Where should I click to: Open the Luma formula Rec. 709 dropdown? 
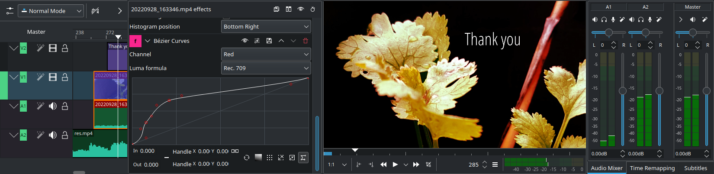(x=266, y=68)
